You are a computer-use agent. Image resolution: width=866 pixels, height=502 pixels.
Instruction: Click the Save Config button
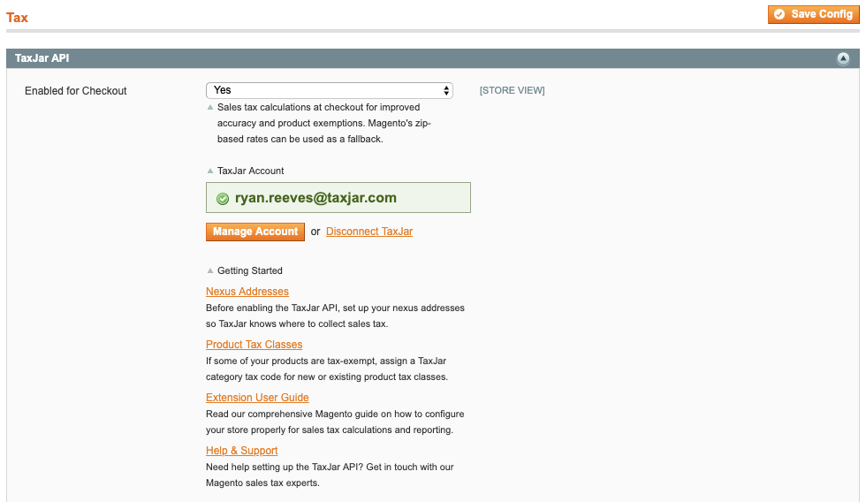[814, 14]
